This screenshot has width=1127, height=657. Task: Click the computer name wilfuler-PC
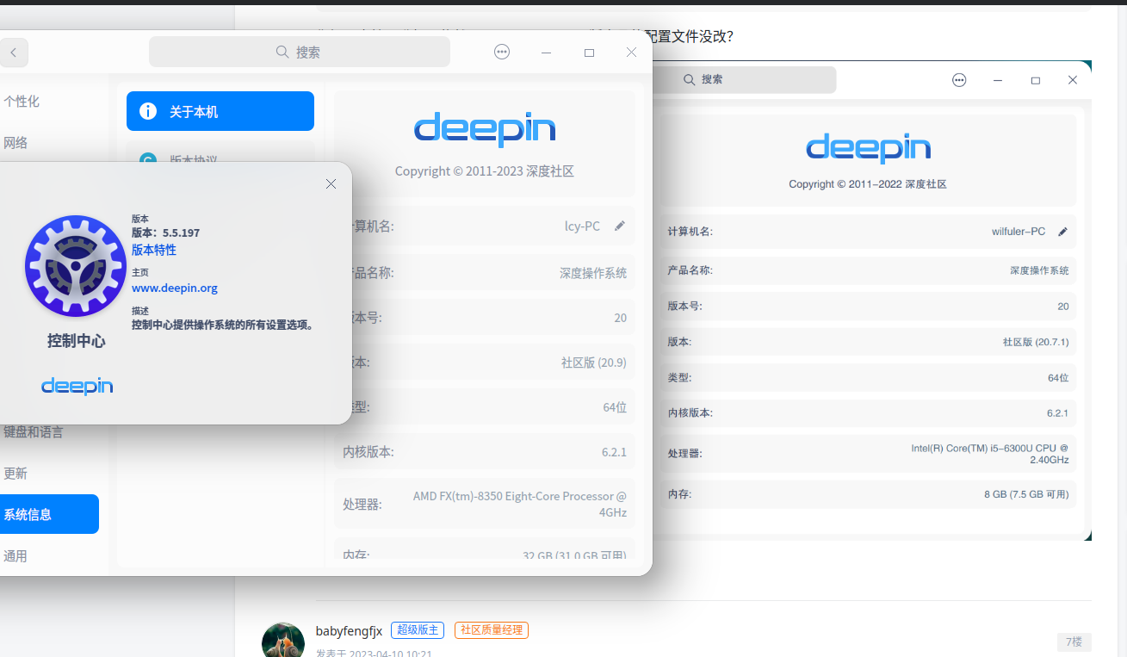(x=1019, y=232)
